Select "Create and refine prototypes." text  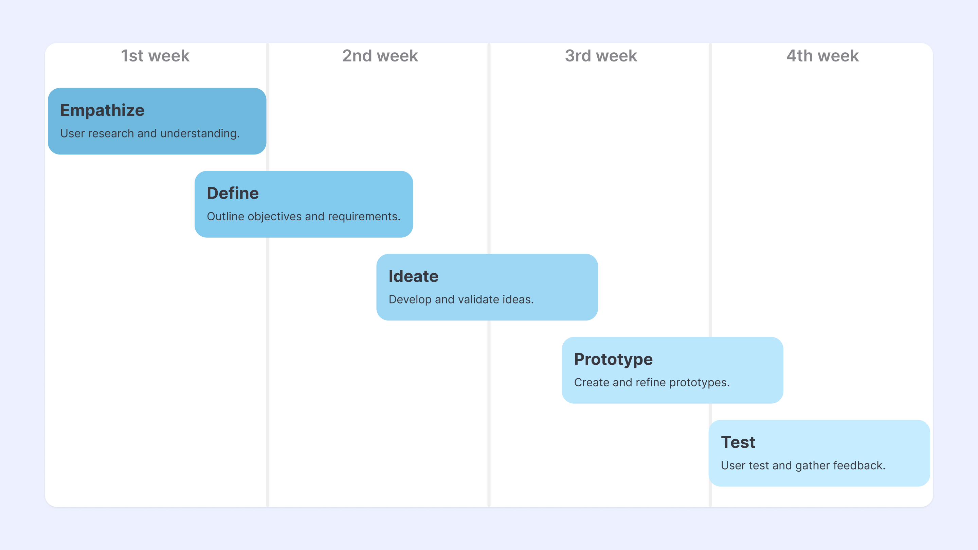(652, 383)
